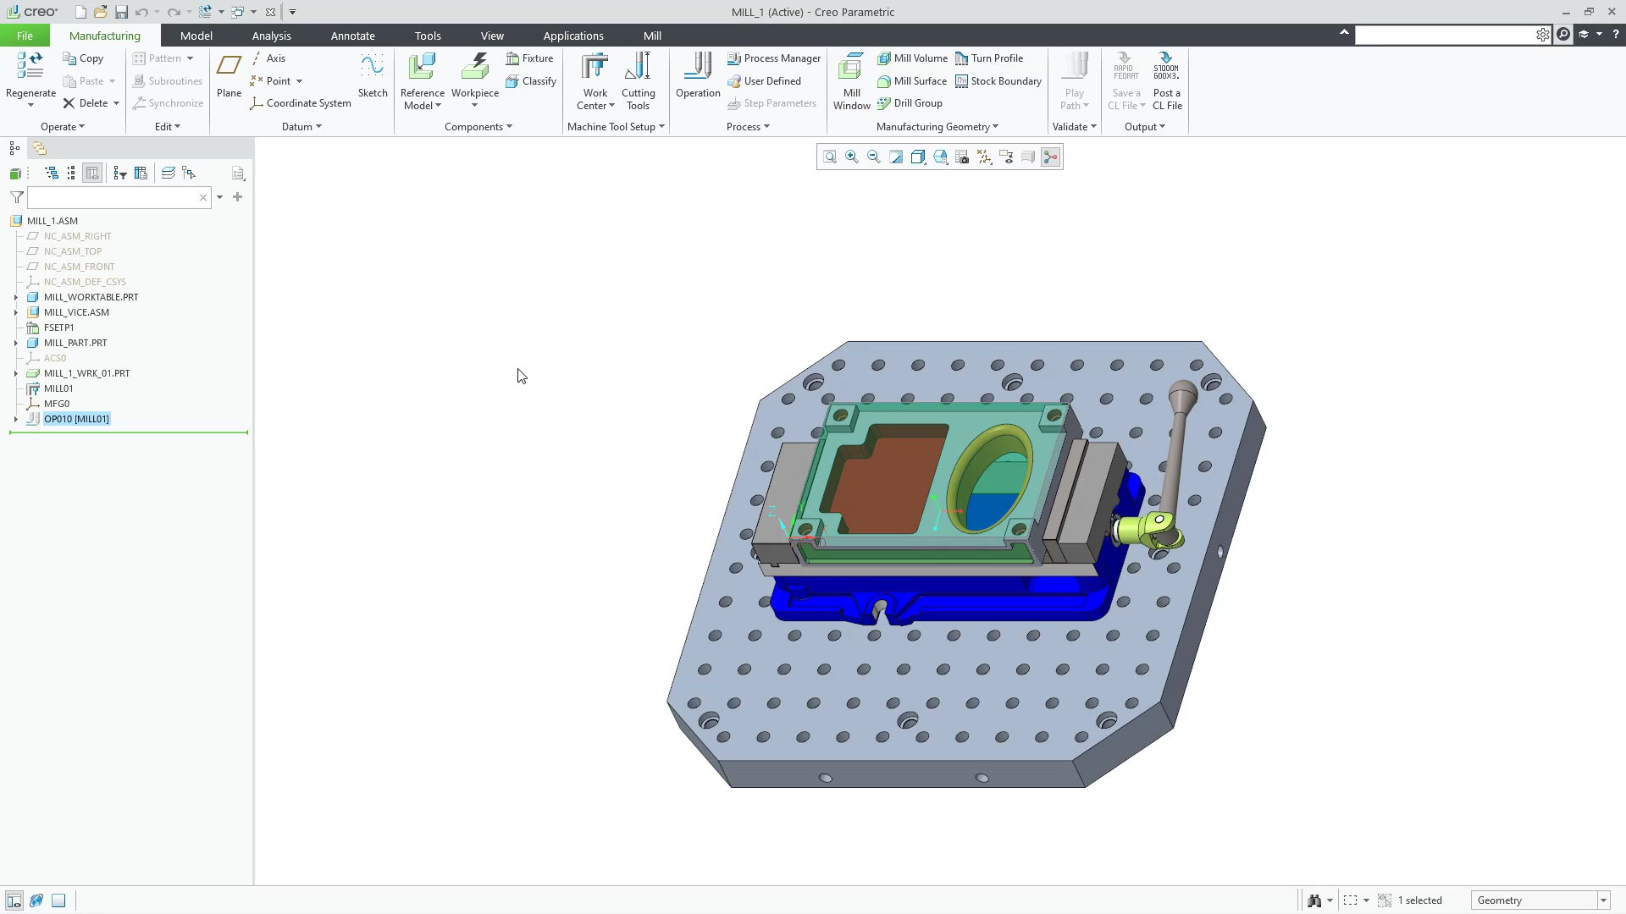1626x914 pixels.
Task: Expand all model tree nodes
Action: 52,173
